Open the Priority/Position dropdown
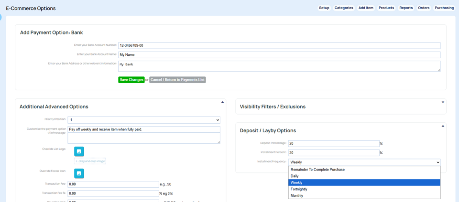The image size is (459, 202). point(144,120)
